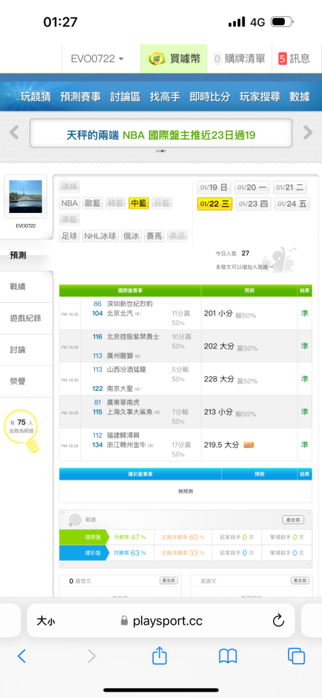Choose date 01/21 二
The height and width of the screenshot is (698, 322).
(291, 187)
